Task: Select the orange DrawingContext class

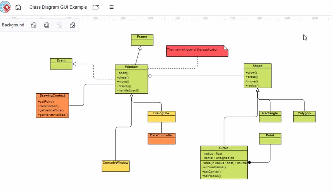Action: point(52,105)
